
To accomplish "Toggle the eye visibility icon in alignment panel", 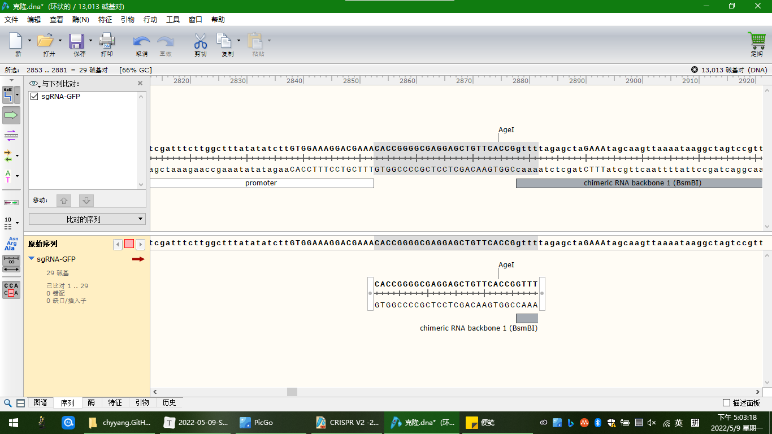I will point(33,84).
